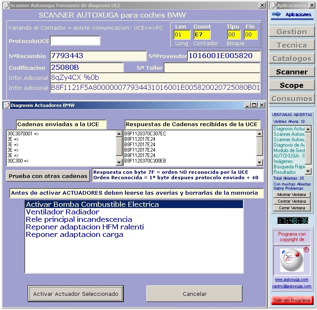
Task: Open the Scope section
Action: point(291,85)
